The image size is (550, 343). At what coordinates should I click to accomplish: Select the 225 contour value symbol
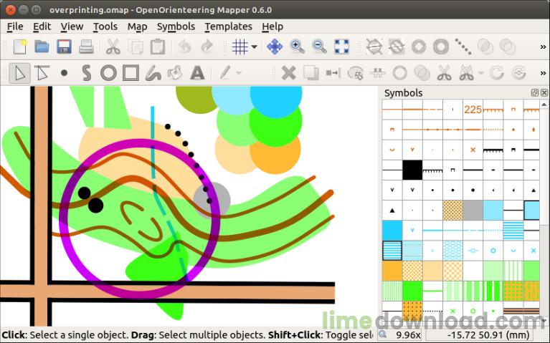[473, 110]
